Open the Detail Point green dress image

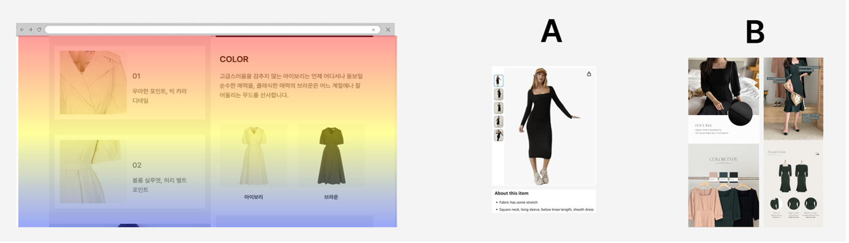(793, 184)
